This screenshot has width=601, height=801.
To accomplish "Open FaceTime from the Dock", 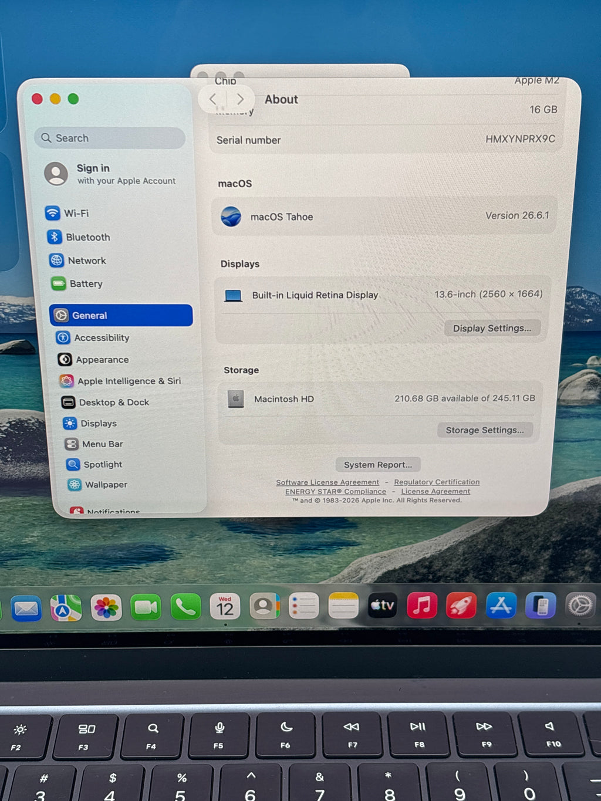I will 146,607.
